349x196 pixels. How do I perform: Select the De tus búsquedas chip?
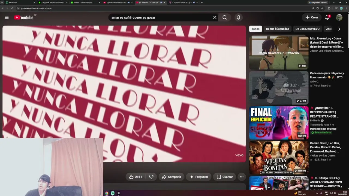277,29
